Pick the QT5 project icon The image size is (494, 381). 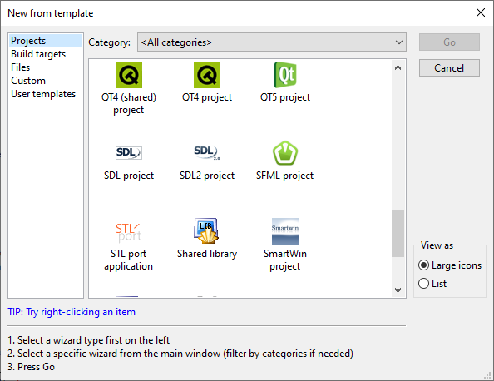point(285,75)
